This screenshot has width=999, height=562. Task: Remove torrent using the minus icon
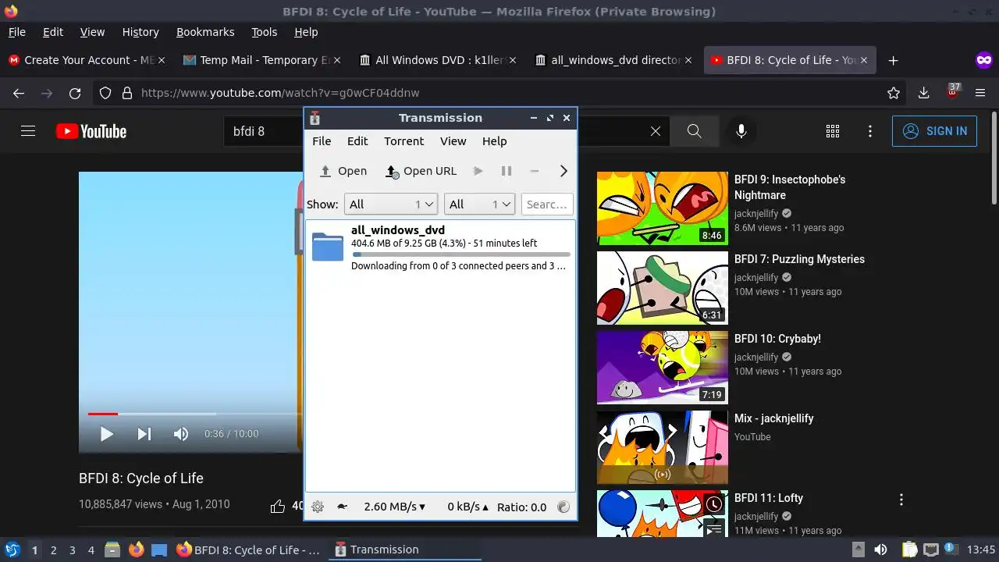pos(535,171)
